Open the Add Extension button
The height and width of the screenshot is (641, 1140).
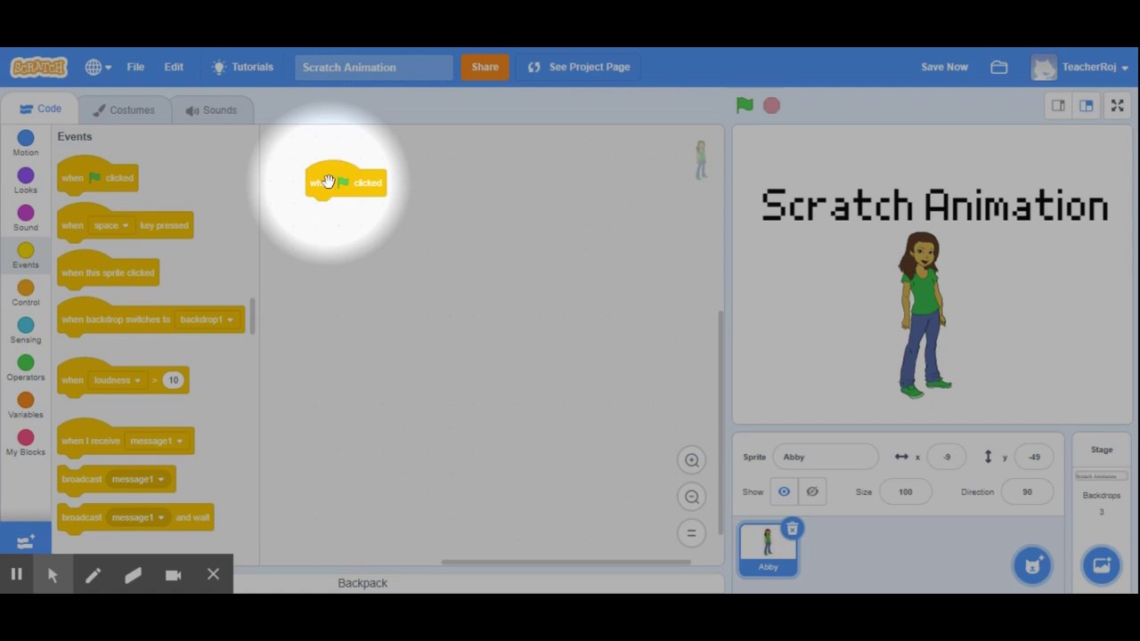click(x=26, y=541)
